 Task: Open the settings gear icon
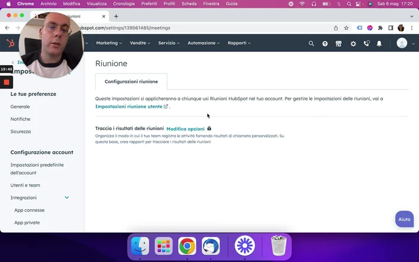tap(353, 44)
